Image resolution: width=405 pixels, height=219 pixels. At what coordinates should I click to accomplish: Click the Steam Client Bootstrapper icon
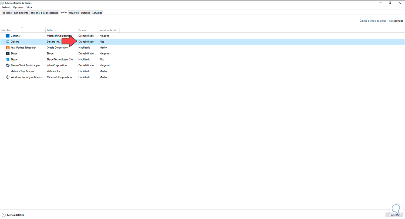[8, 65]
